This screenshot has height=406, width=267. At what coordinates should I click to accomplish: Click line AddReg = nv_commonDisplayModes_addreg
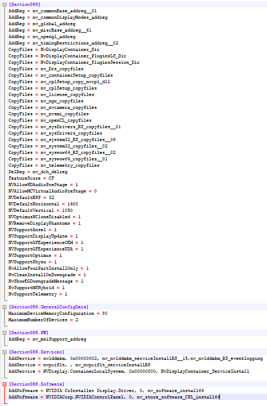pos(58,17)
